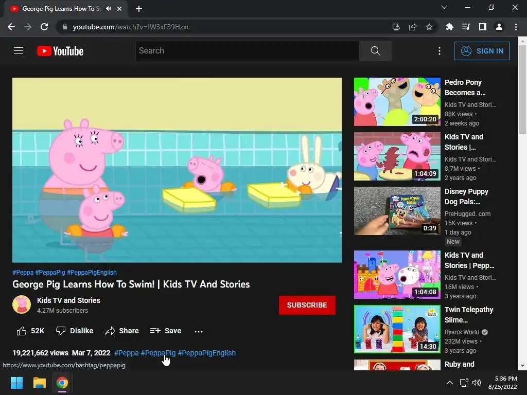This screenshot has height=395, width=527.
Task: Open a new tab
Action: (139, 9)
